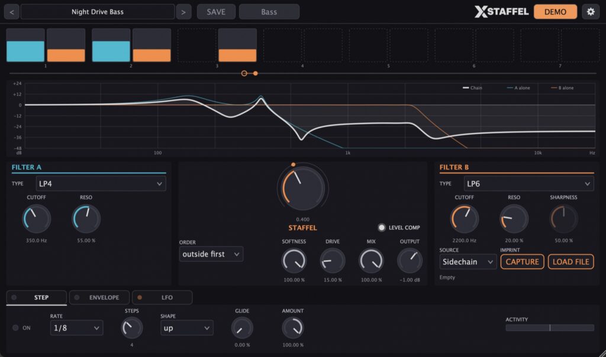Toggle the LEVEL COMP switch
Viewport: 606px width, 357px height.
[x=382, y=228]
